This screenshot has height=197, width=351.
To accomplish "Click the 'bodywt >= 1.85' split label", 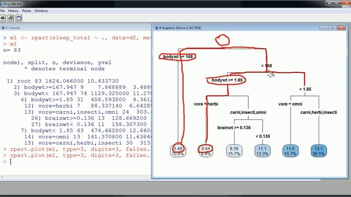I will pos(227,80).
